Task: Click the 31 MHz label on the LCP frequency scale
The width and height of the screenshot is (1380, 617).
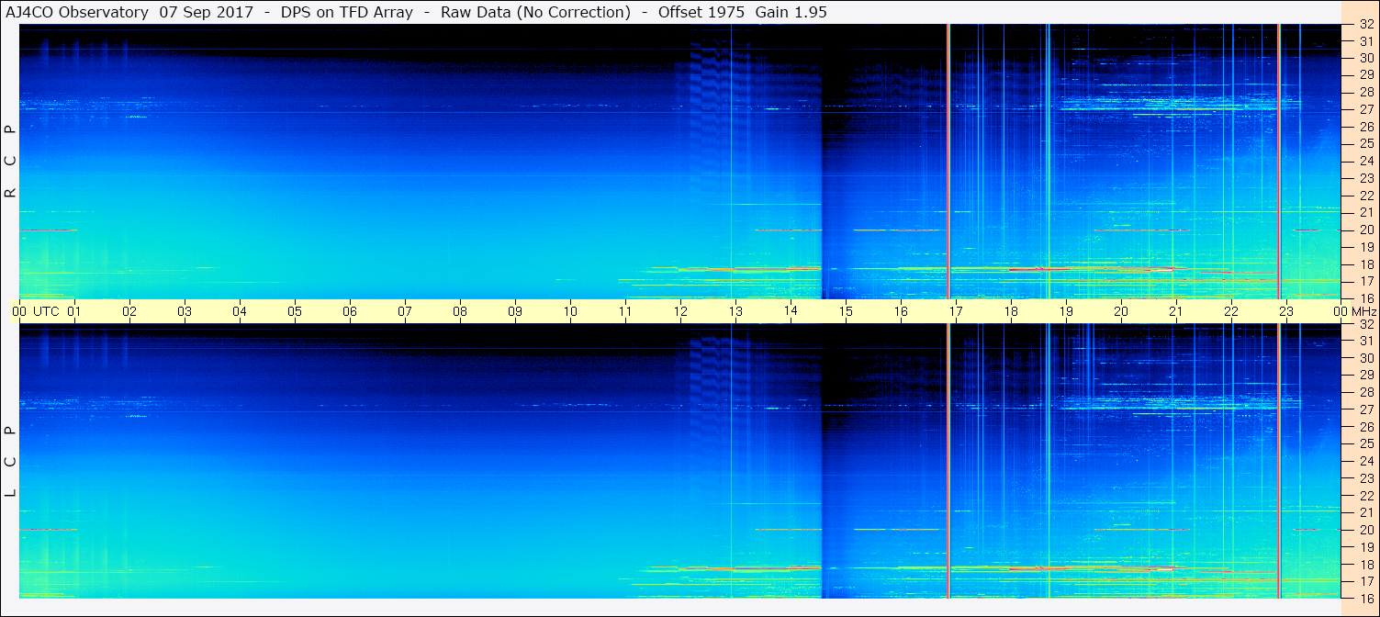Action: click(1365, 341)
